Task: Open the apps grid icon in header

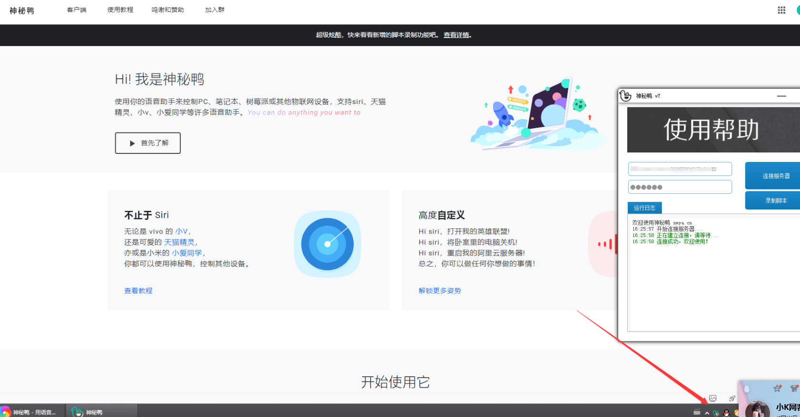Action: pyautogui.click(x=781, y=10)
